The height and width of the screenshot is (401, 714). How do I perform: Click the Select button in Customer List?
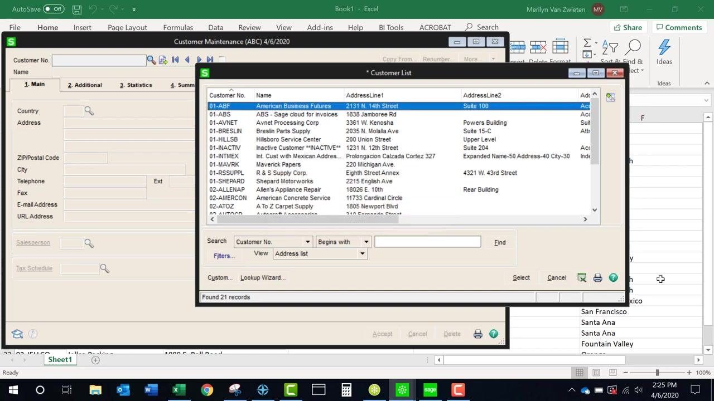521,277
